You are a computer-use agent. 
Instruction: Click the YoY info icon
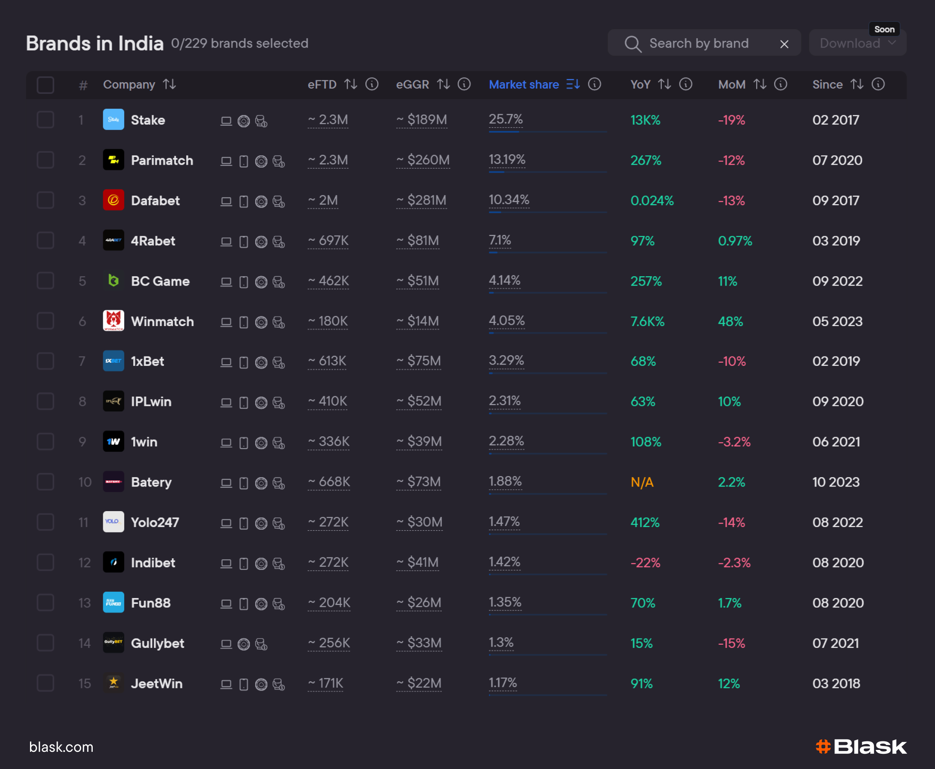click(686, 84)
